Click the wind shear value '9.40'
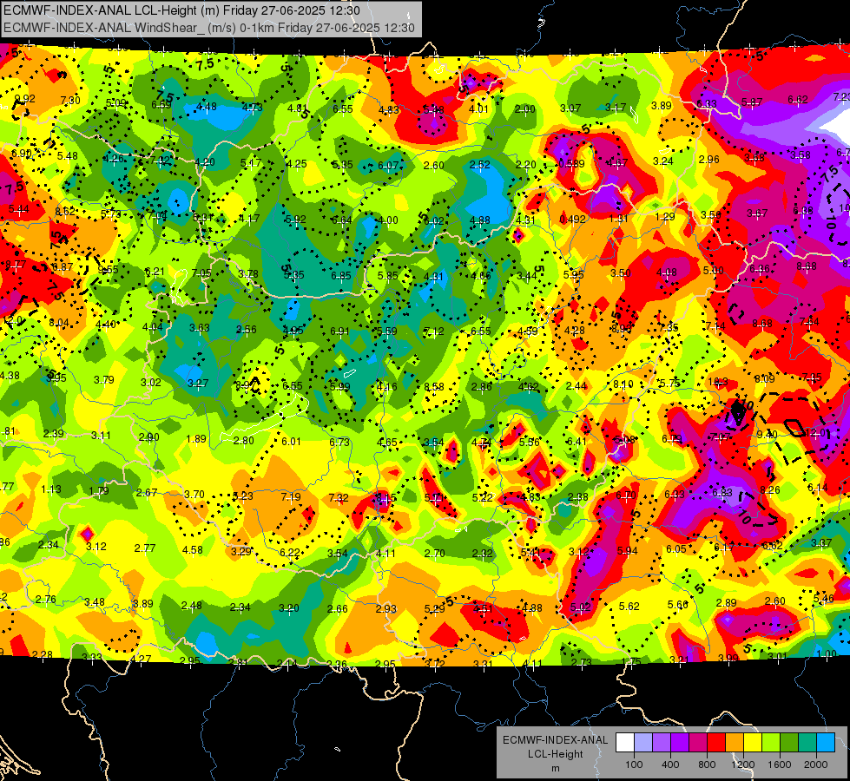Image resolution: width=850 pixels, height=781 pixels. [x=767, y=434]
